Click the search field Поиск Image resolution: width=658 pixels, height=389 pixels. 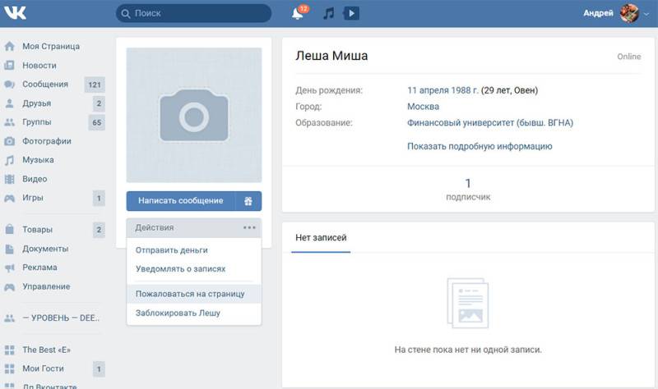194,13
